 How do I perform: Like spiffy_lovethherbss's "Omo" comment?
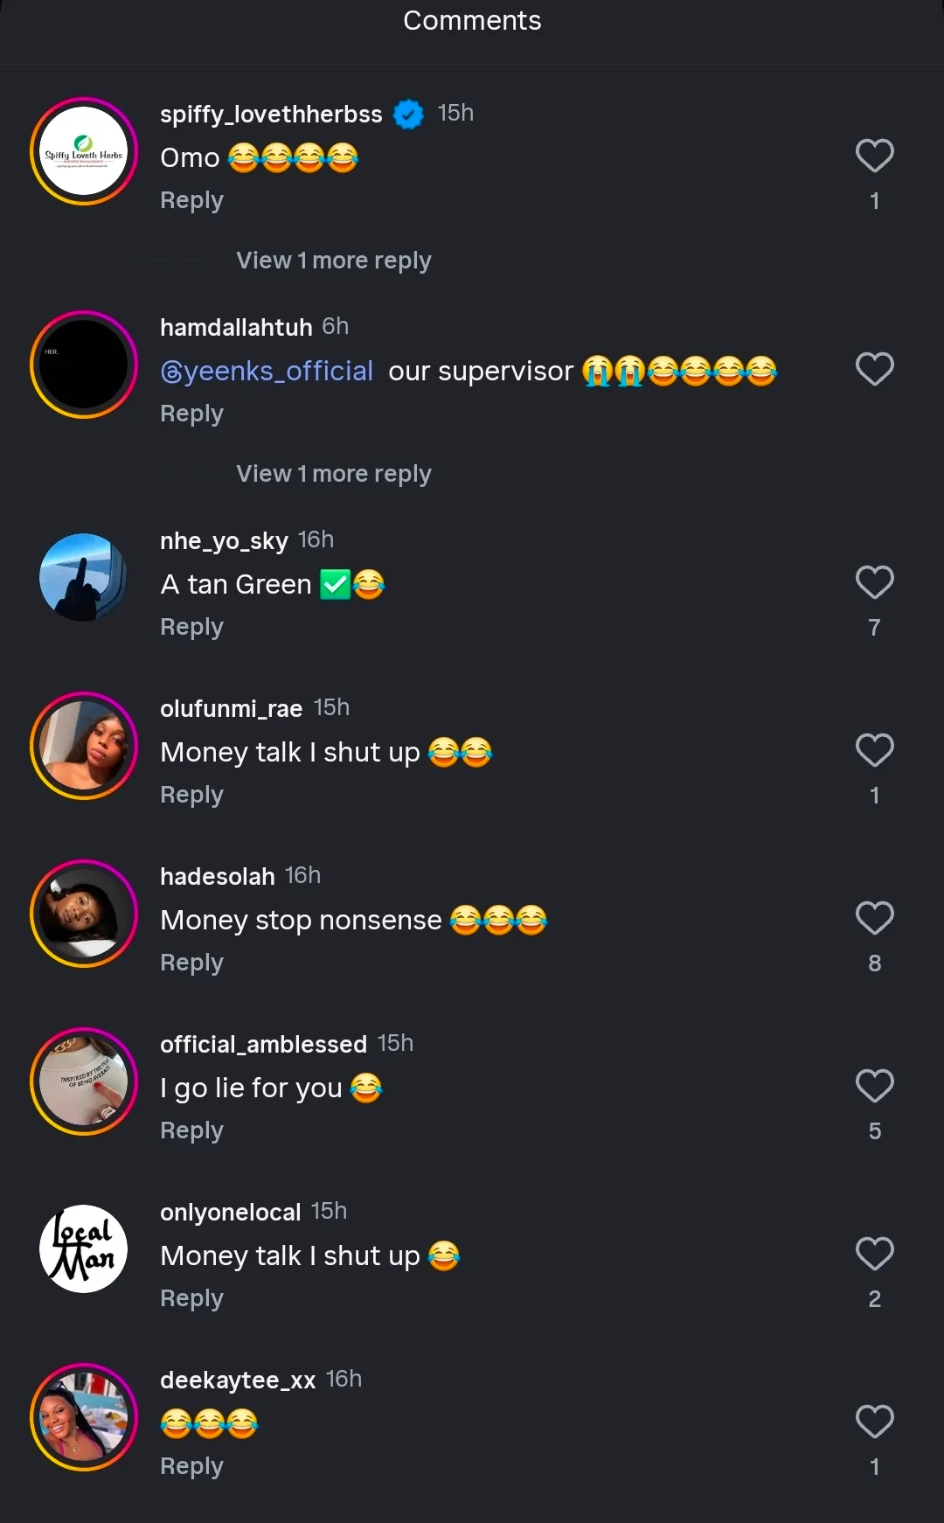pyautogui.click(x=874, y=156)
